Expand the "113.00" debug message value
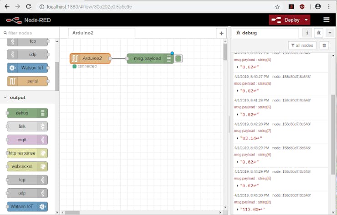337x215 pixels. pos(237,210)
